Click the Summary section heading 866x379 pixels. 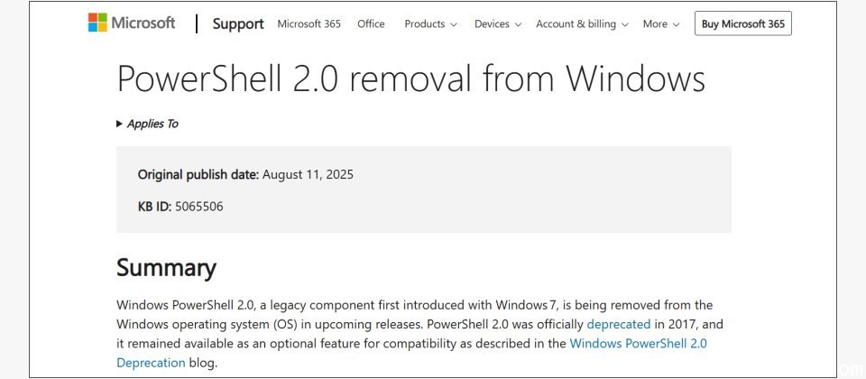pos(166,268)
